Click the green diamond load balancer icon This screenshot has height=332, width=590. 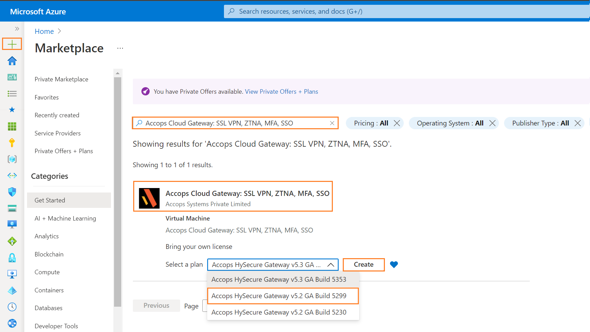pos(12,241)
